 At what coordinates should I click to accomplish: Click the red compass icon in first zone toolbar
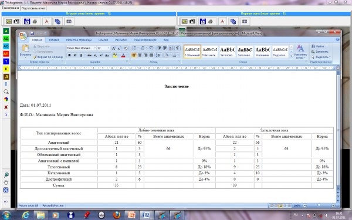222,22
